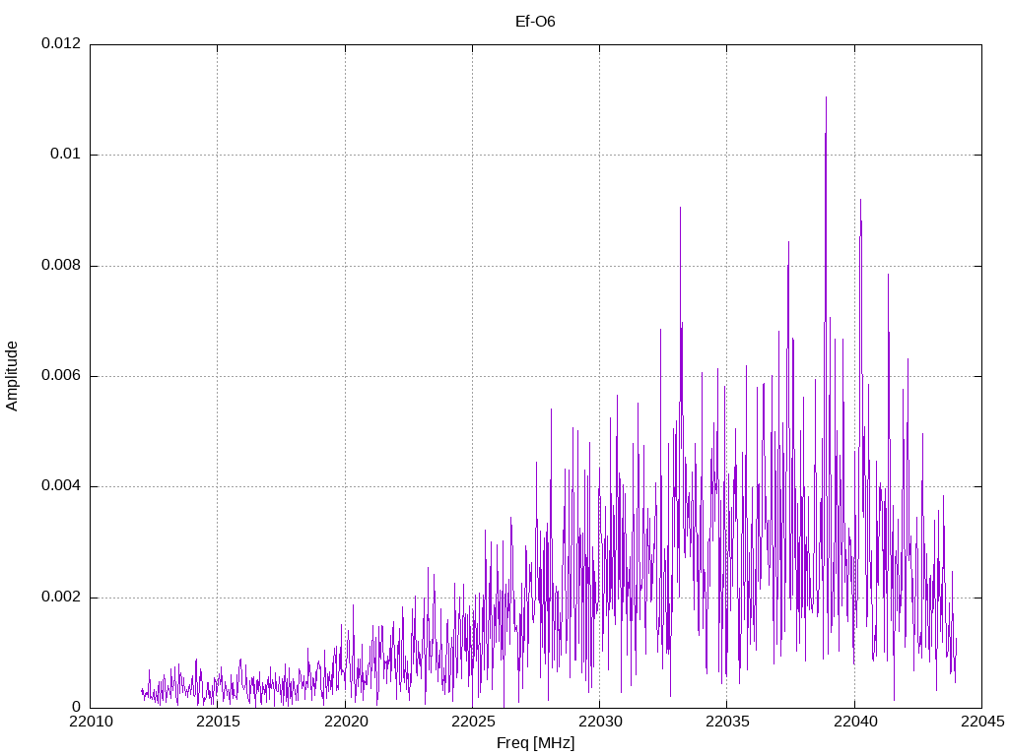
Task: Click the 22015 x-axis tick label
Action: coord(218,722)
